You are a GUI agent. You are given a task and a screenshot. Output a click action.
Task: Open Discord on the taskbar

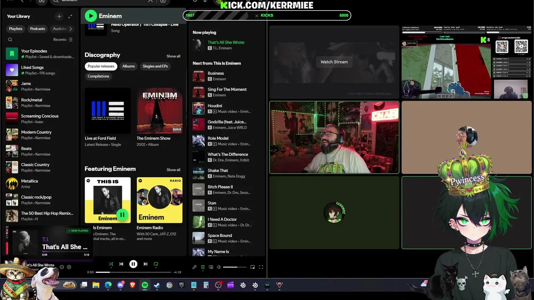coord(121,285)
